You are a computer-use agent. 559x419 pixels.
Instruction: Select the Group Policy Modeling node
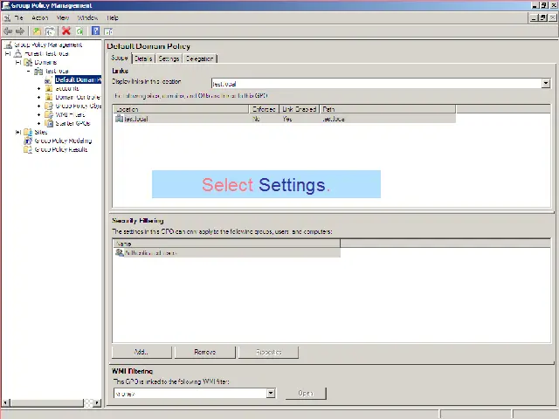62,141
